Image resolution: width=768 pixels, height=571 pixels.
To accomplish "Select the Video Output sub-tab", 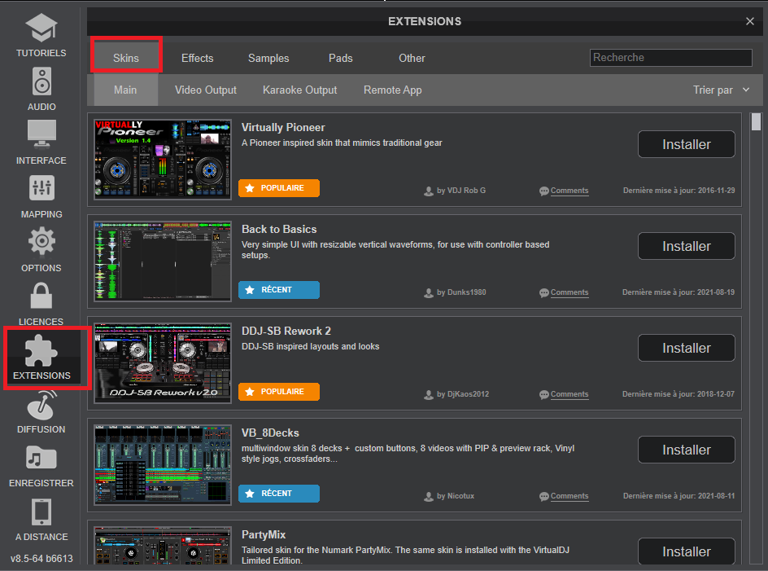I will [206, 90].
